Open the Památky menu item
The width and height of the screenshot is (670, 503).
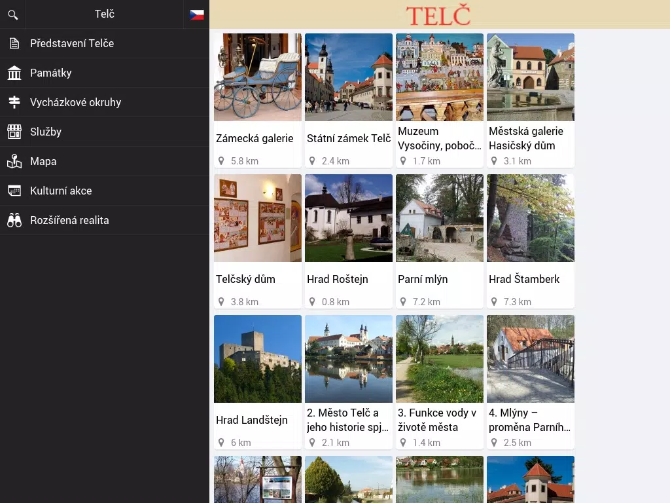point(105,73)
